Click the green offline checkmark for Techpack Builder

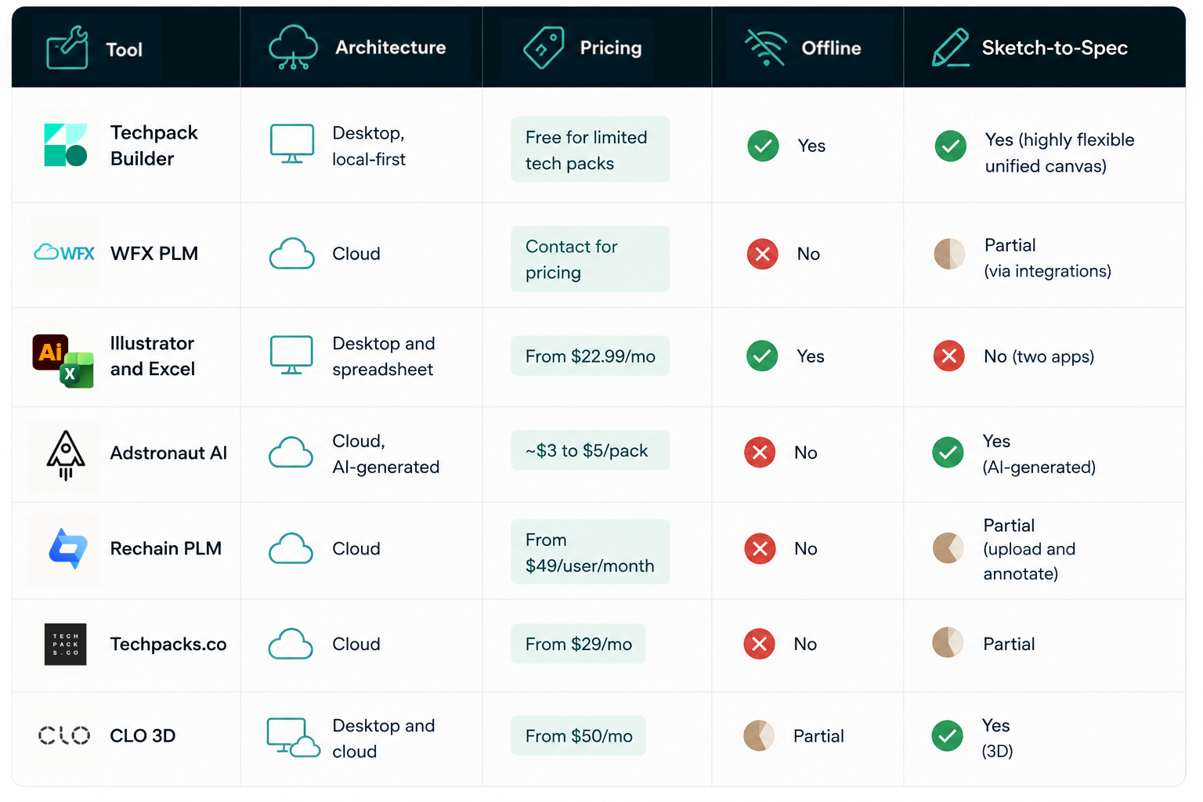(x=763, y=146)
